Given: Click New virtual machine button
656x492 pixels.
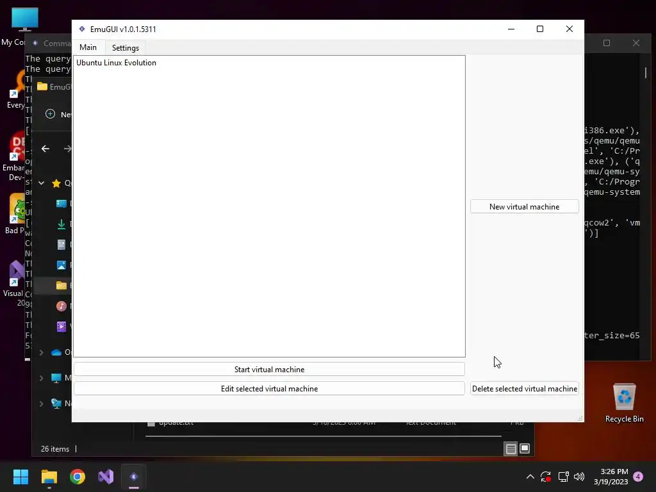Looking at the screenshot, I should (x=524, y=207).
